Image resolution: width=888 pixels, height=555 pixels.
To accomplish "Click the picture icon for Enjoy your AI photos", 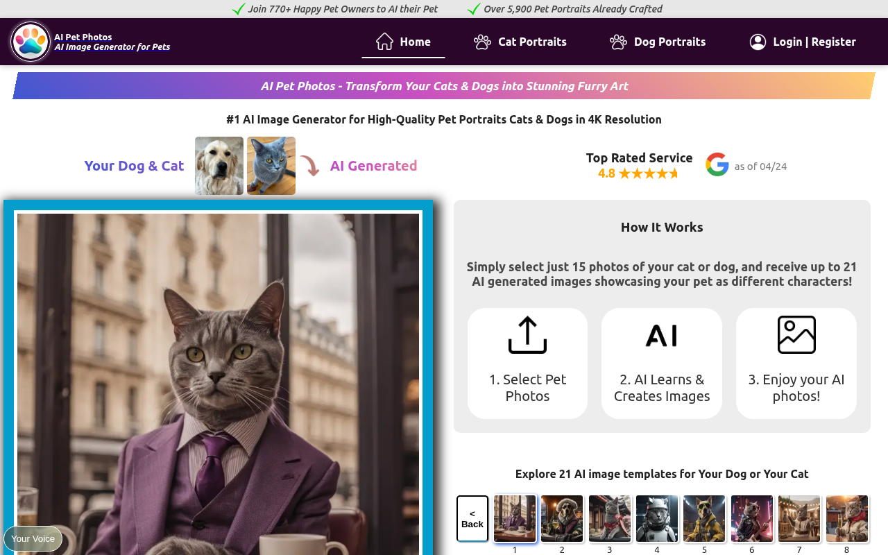I will point(796,334).
